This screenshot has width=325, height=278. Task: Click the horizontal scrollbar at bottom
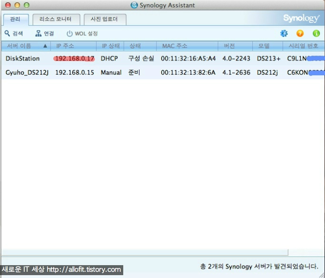pos(145,252)
